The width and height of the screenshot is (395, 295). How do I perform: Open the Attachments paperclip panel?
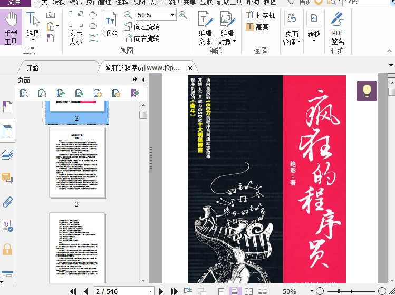click(7, 202)
